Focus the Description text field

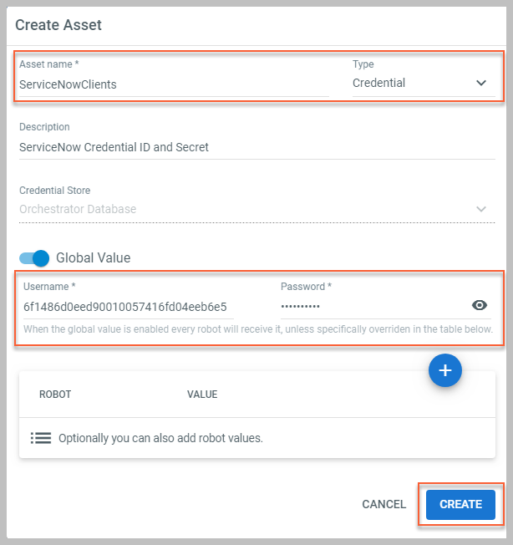251,147
